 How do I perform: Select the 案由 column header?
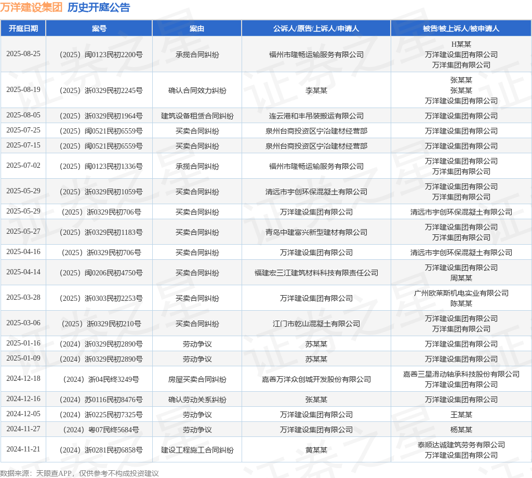(x=197, y=29)
